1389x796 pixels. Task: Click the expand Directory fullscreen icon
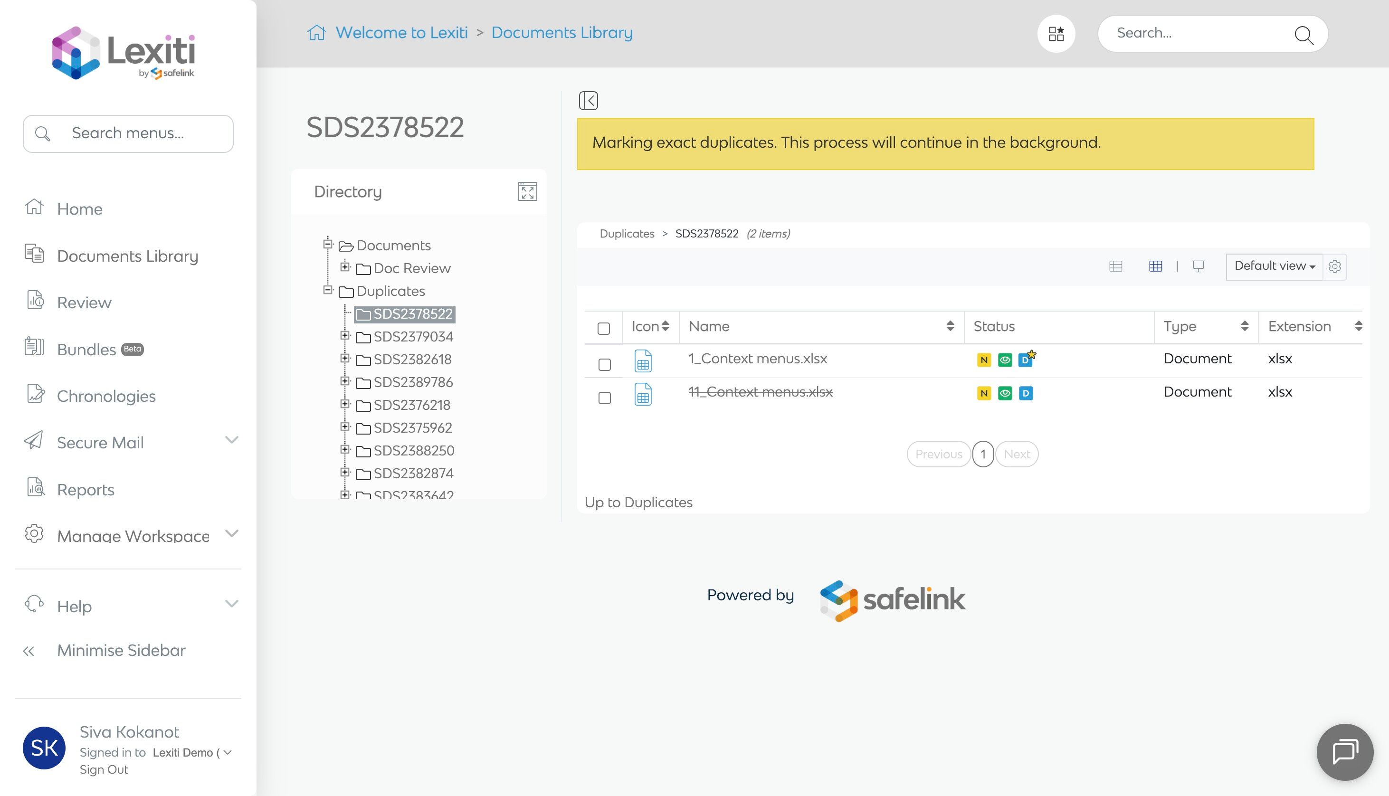click(527, 192)
